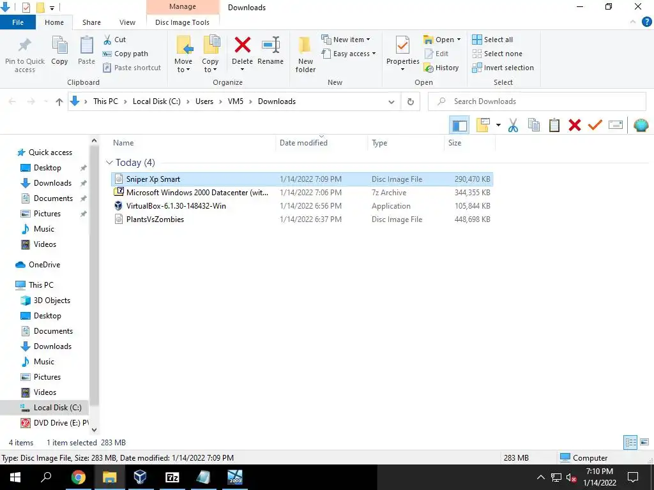This screenshot has width=654, height=490.
Task: Switch to Large icons view in status bar
Action: tap(644, 442)
